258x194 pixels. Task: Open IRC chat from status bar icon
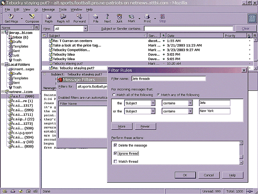[35, 191]
